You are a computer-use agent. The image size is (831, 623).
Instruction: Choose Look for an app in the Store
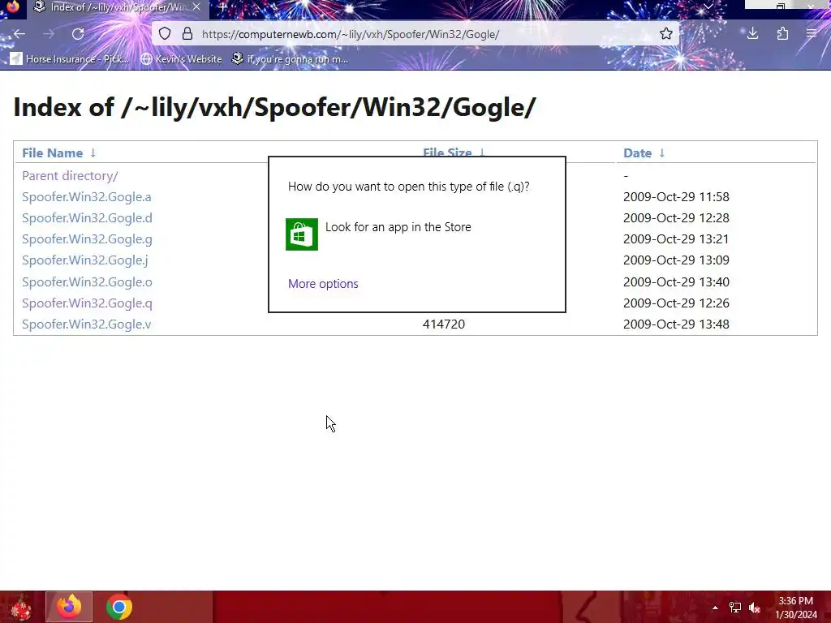(398, 227)
